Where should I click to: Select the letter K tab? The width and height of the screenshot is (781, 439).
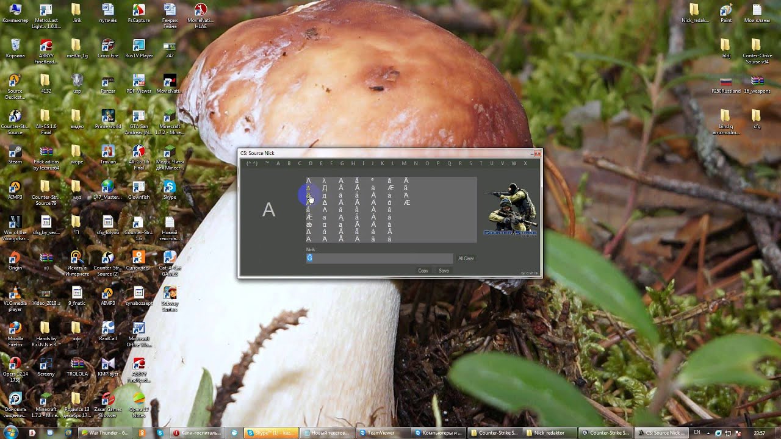pos(383,163)
